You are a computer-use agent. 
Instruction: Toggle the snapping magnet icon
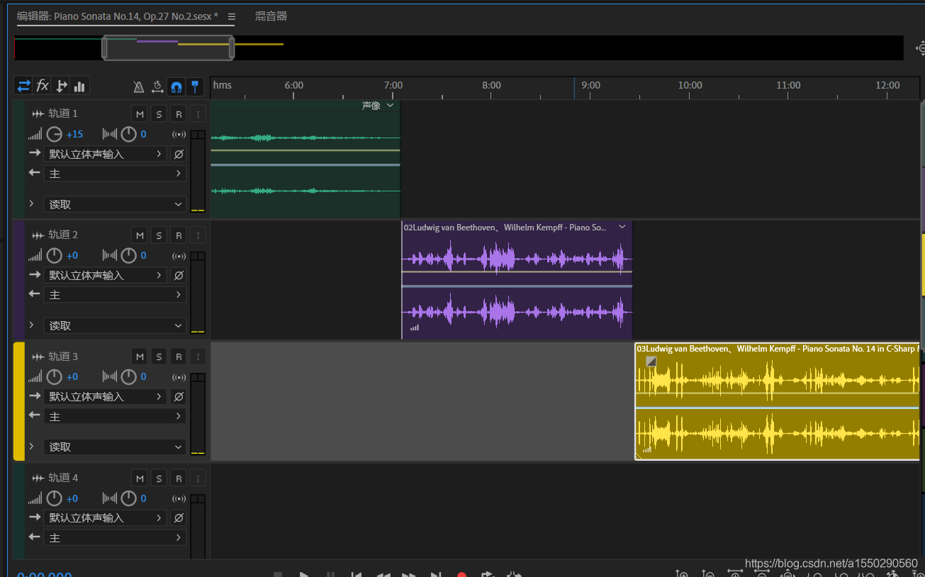click(176, 87)
